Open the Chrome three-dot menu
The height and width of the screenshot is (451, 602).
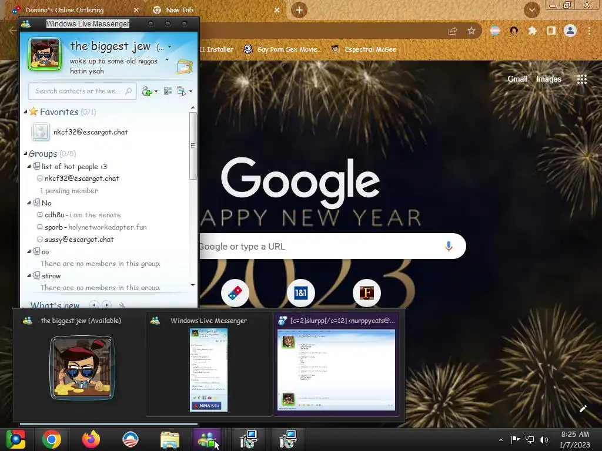(589, 31)
